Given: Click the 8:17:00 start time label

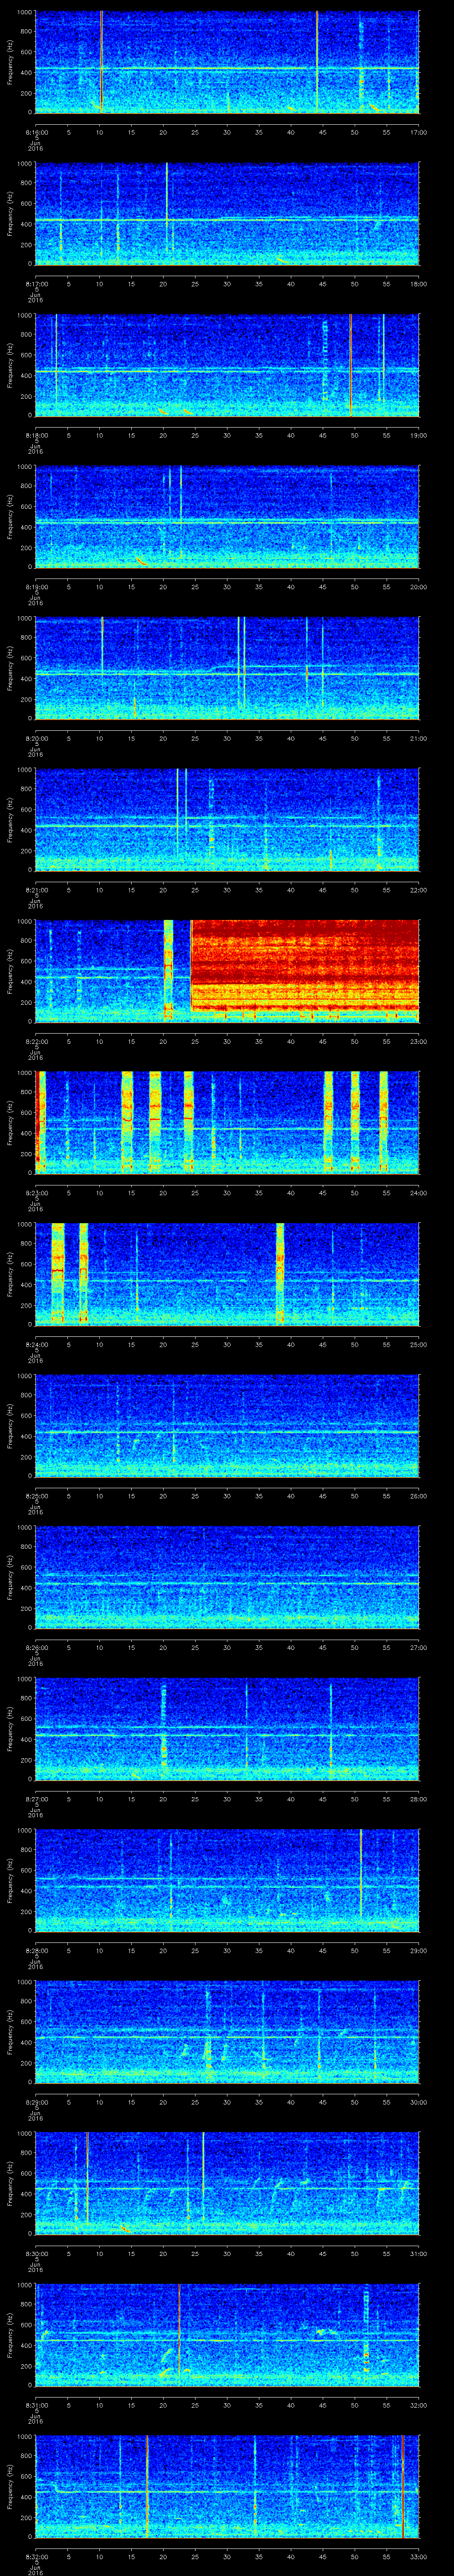Looking at the screenshot, I should click(36, 284).
